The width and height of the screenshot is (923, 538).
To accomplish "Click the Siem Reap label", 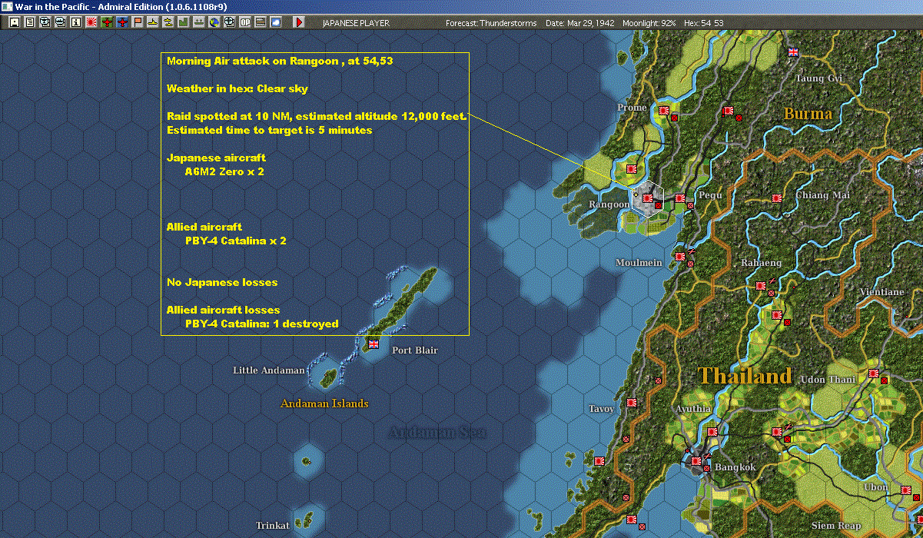I will (837, 526).
